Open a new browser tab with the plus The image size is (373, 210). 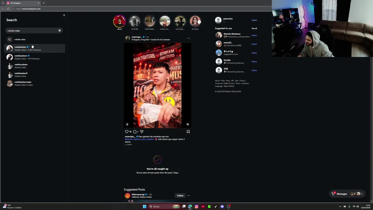tap(44, 3)
